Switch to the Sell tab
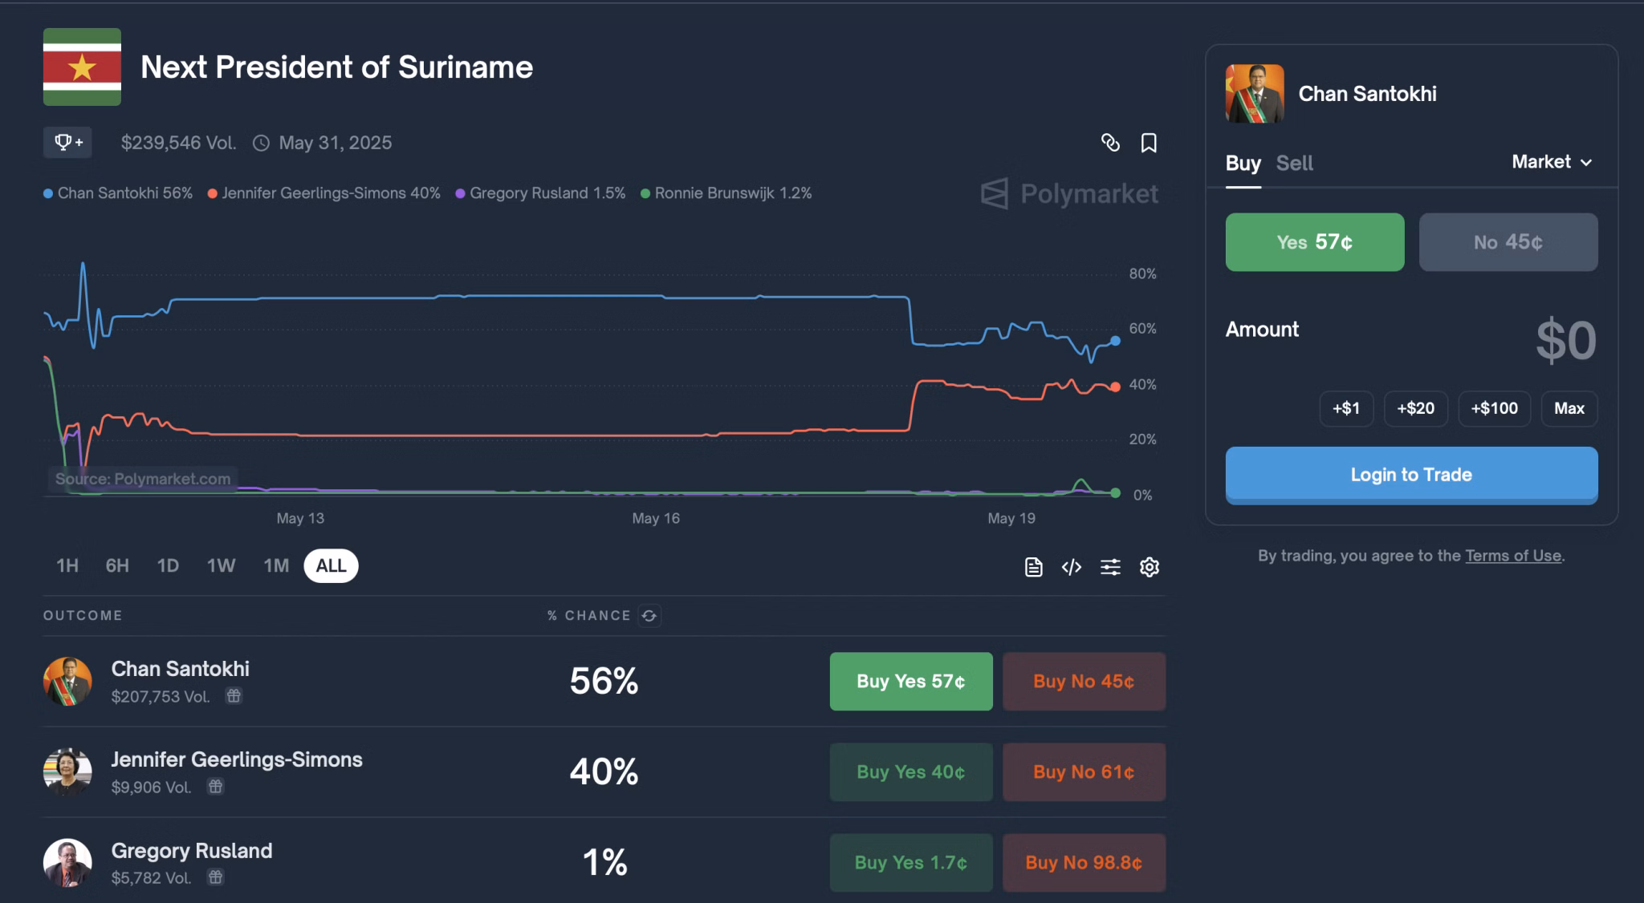1644x903 pixels. [x=1294, y=163]
